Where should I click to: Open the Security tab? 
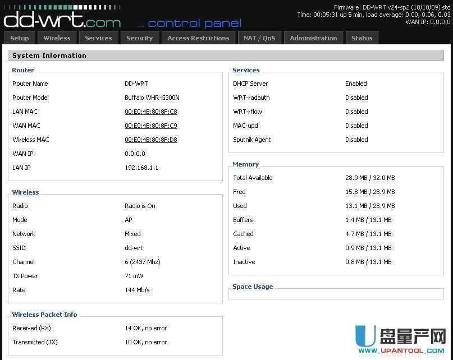(x=139, y=38)
